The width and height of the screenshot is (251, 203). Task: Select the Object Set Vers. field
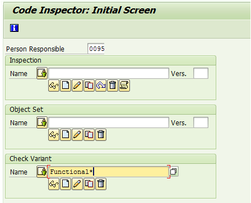[x=201, y=122]
